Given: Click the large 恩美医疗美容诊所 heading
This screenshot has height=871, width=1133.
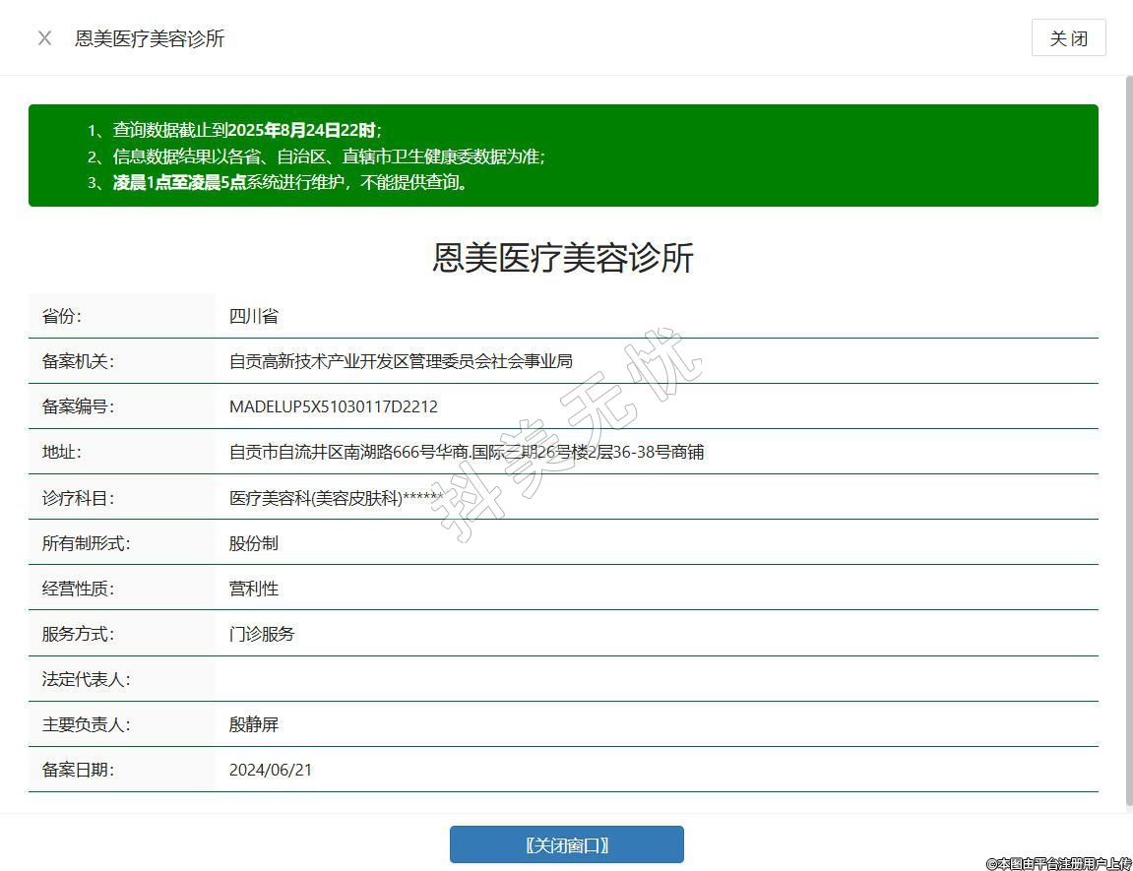Looking at the screenshot, I should [563, 258].
